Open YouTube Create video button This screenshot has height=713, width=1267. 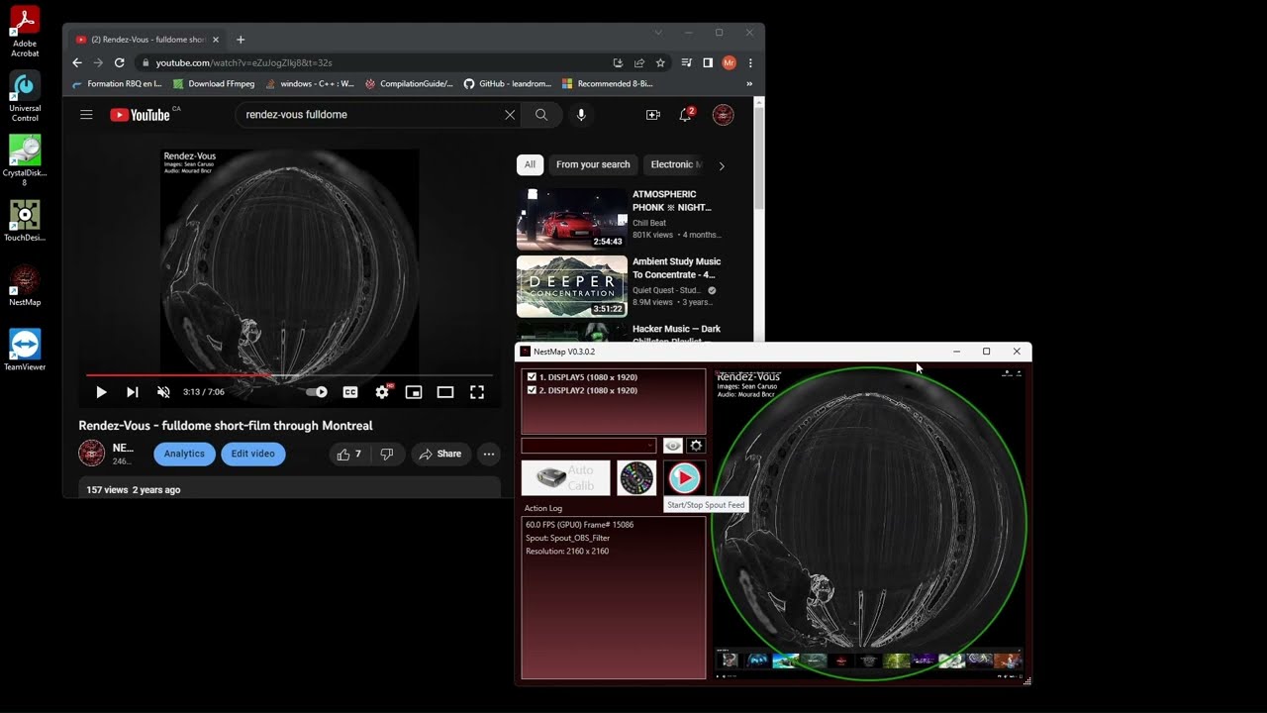click(653, 115)
